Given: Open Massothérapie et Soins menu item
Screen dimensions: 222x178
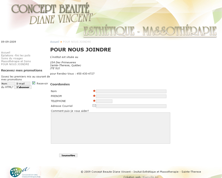Looking at the screenshot, I should (x=16, y=61).
